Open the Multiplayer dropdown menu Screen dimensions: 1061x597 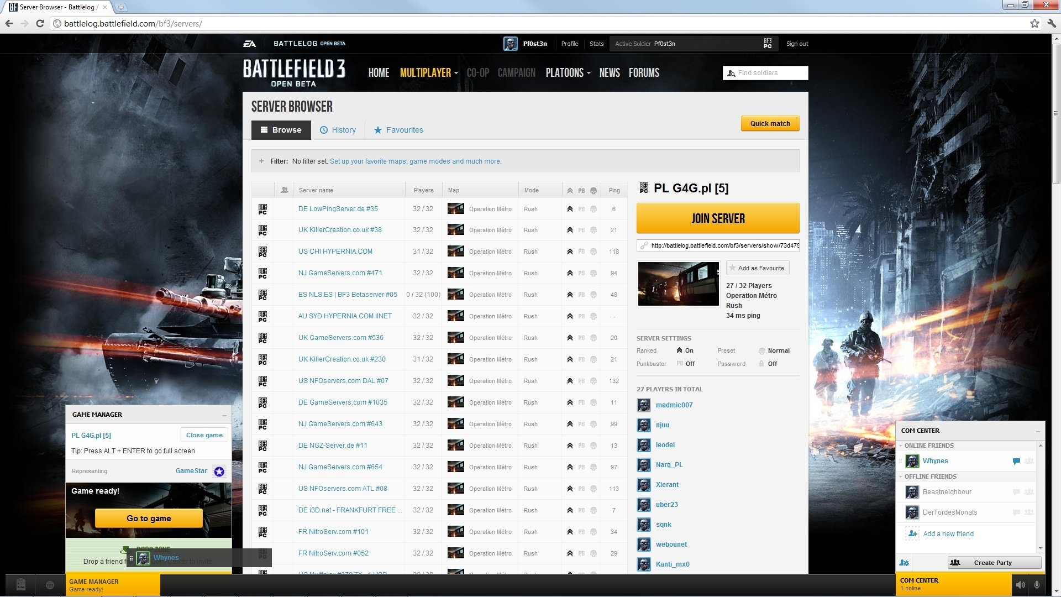[x=429, y=72]
